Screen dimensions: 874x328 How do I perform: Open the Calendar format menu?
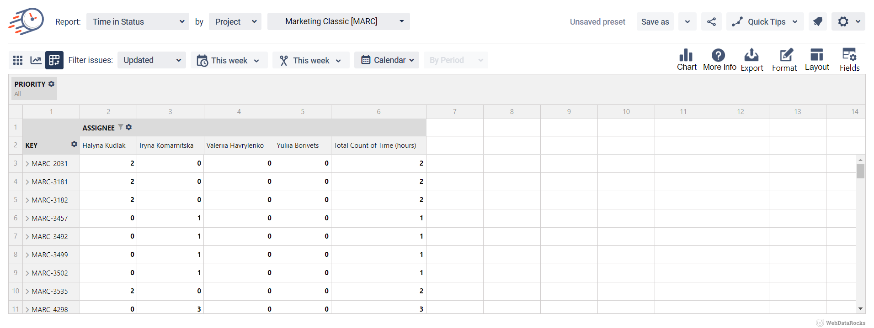tap(387, 60)
